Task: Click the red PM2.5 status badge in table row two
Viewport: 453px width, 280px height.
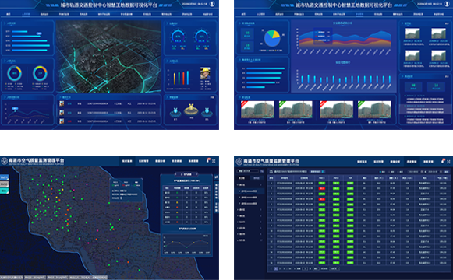Action: click(x=321, y=188)
